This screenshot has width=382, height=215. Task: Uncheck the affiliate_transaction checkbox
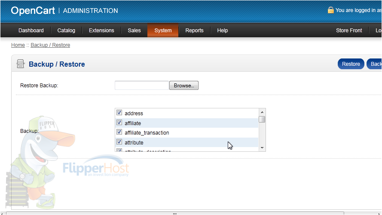pos(119,132)
